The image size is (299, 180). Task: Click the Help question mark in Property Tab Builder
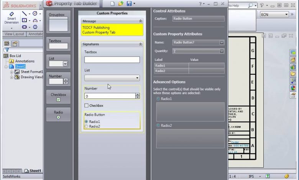coord(200,3)
